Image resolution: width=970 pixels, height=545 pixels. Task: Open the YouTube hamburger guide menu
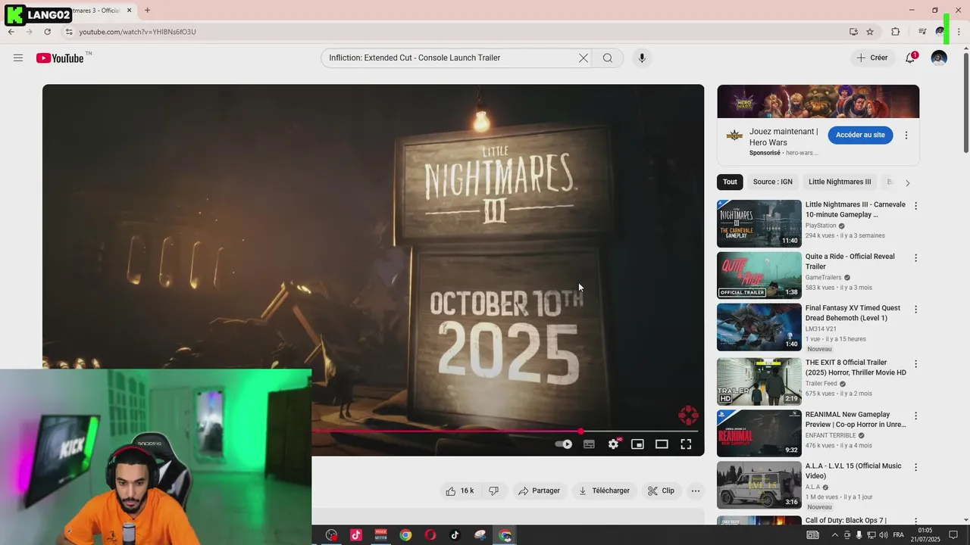coord(18,58)
